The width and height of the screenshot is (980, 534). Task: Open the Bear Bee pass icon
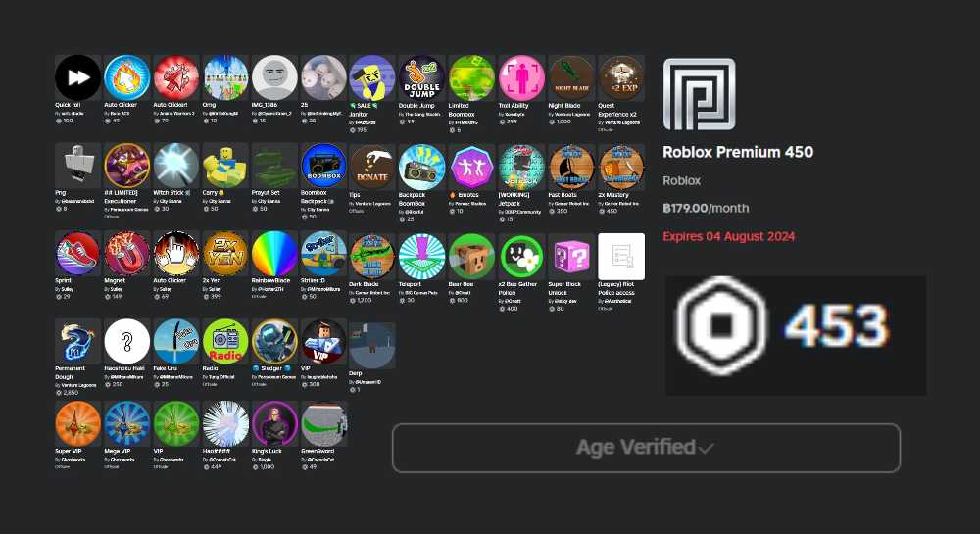(471, 257)
